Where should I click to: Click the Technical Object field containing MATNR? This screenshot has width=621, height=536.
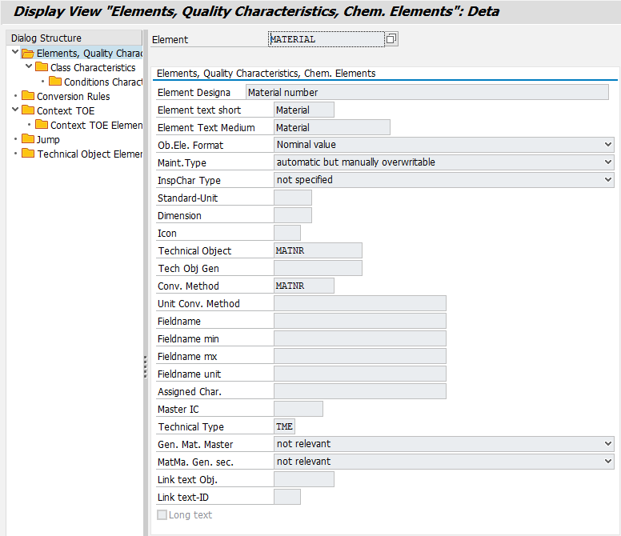[x=318, y=251]
